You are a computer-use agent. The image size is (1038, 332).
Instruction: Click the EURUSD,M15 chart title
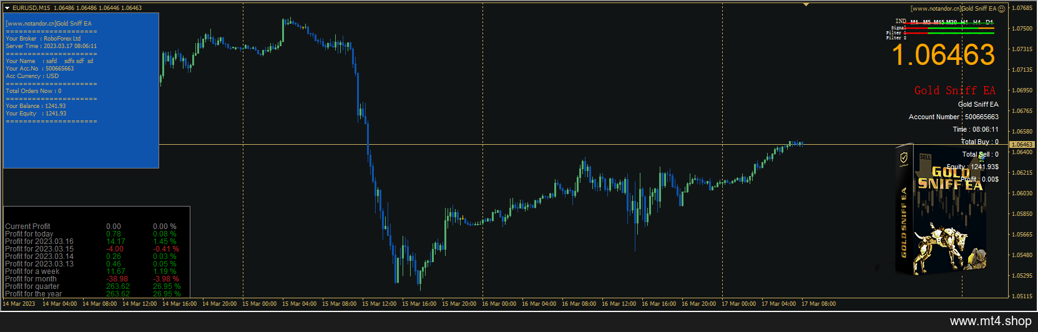tap(31, 8)
